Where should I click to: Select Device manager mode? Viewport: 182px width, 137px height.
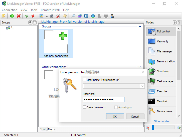[x=161, y=111]
